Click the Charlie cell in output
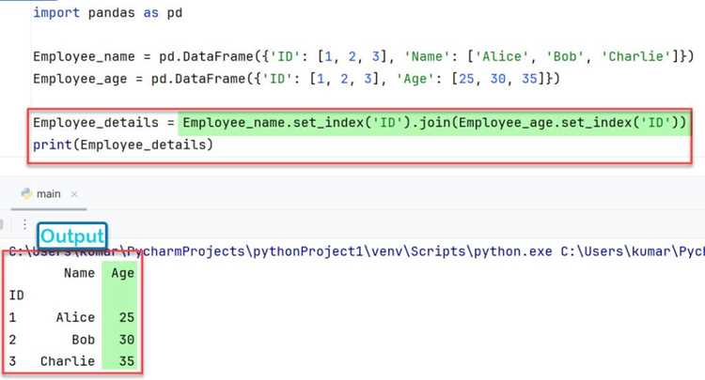 tap(68, 361)
